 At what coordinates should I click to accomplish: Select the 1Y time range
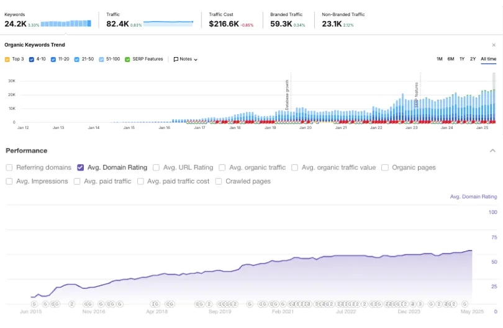(462, 59)
